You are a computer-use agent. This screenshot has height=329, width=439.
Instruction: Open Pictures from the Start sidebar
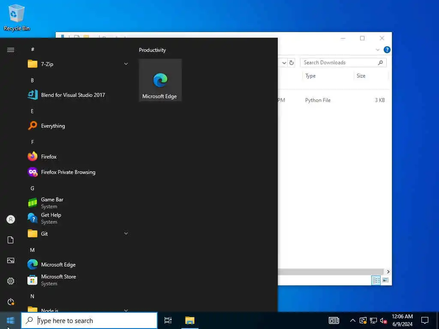click(11, 260)
